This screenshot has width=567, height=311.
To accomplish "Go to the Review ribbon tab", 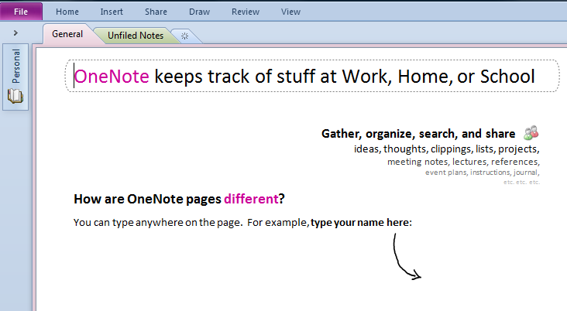I will (x=246, y=12).
